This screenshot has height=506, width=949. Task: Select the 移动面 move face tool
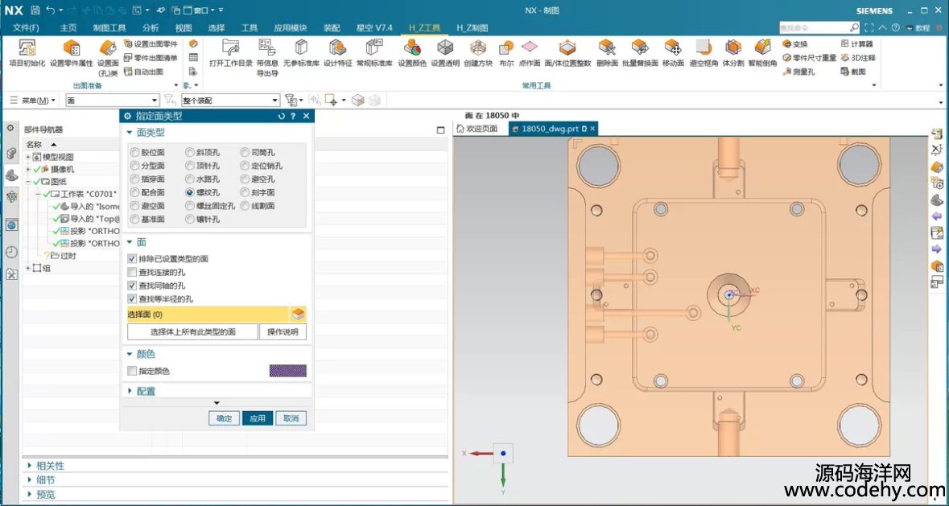tap(673, 52)
